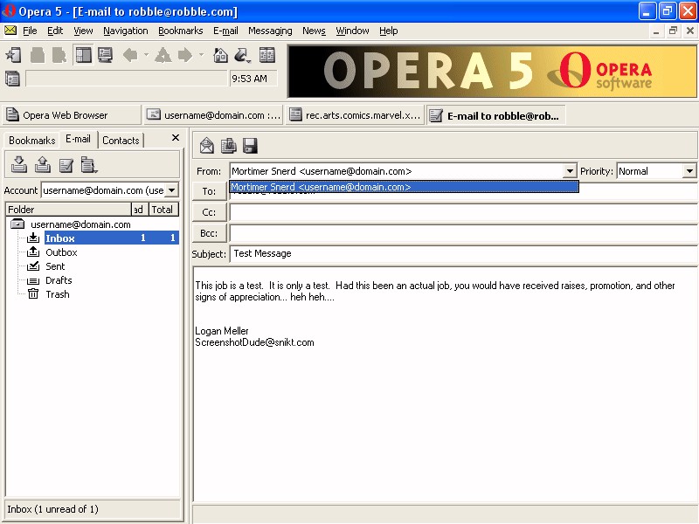Screen dimensions: 699x524
Task: Open the Forward history dropdown arrow
Action: click(201, 55)
